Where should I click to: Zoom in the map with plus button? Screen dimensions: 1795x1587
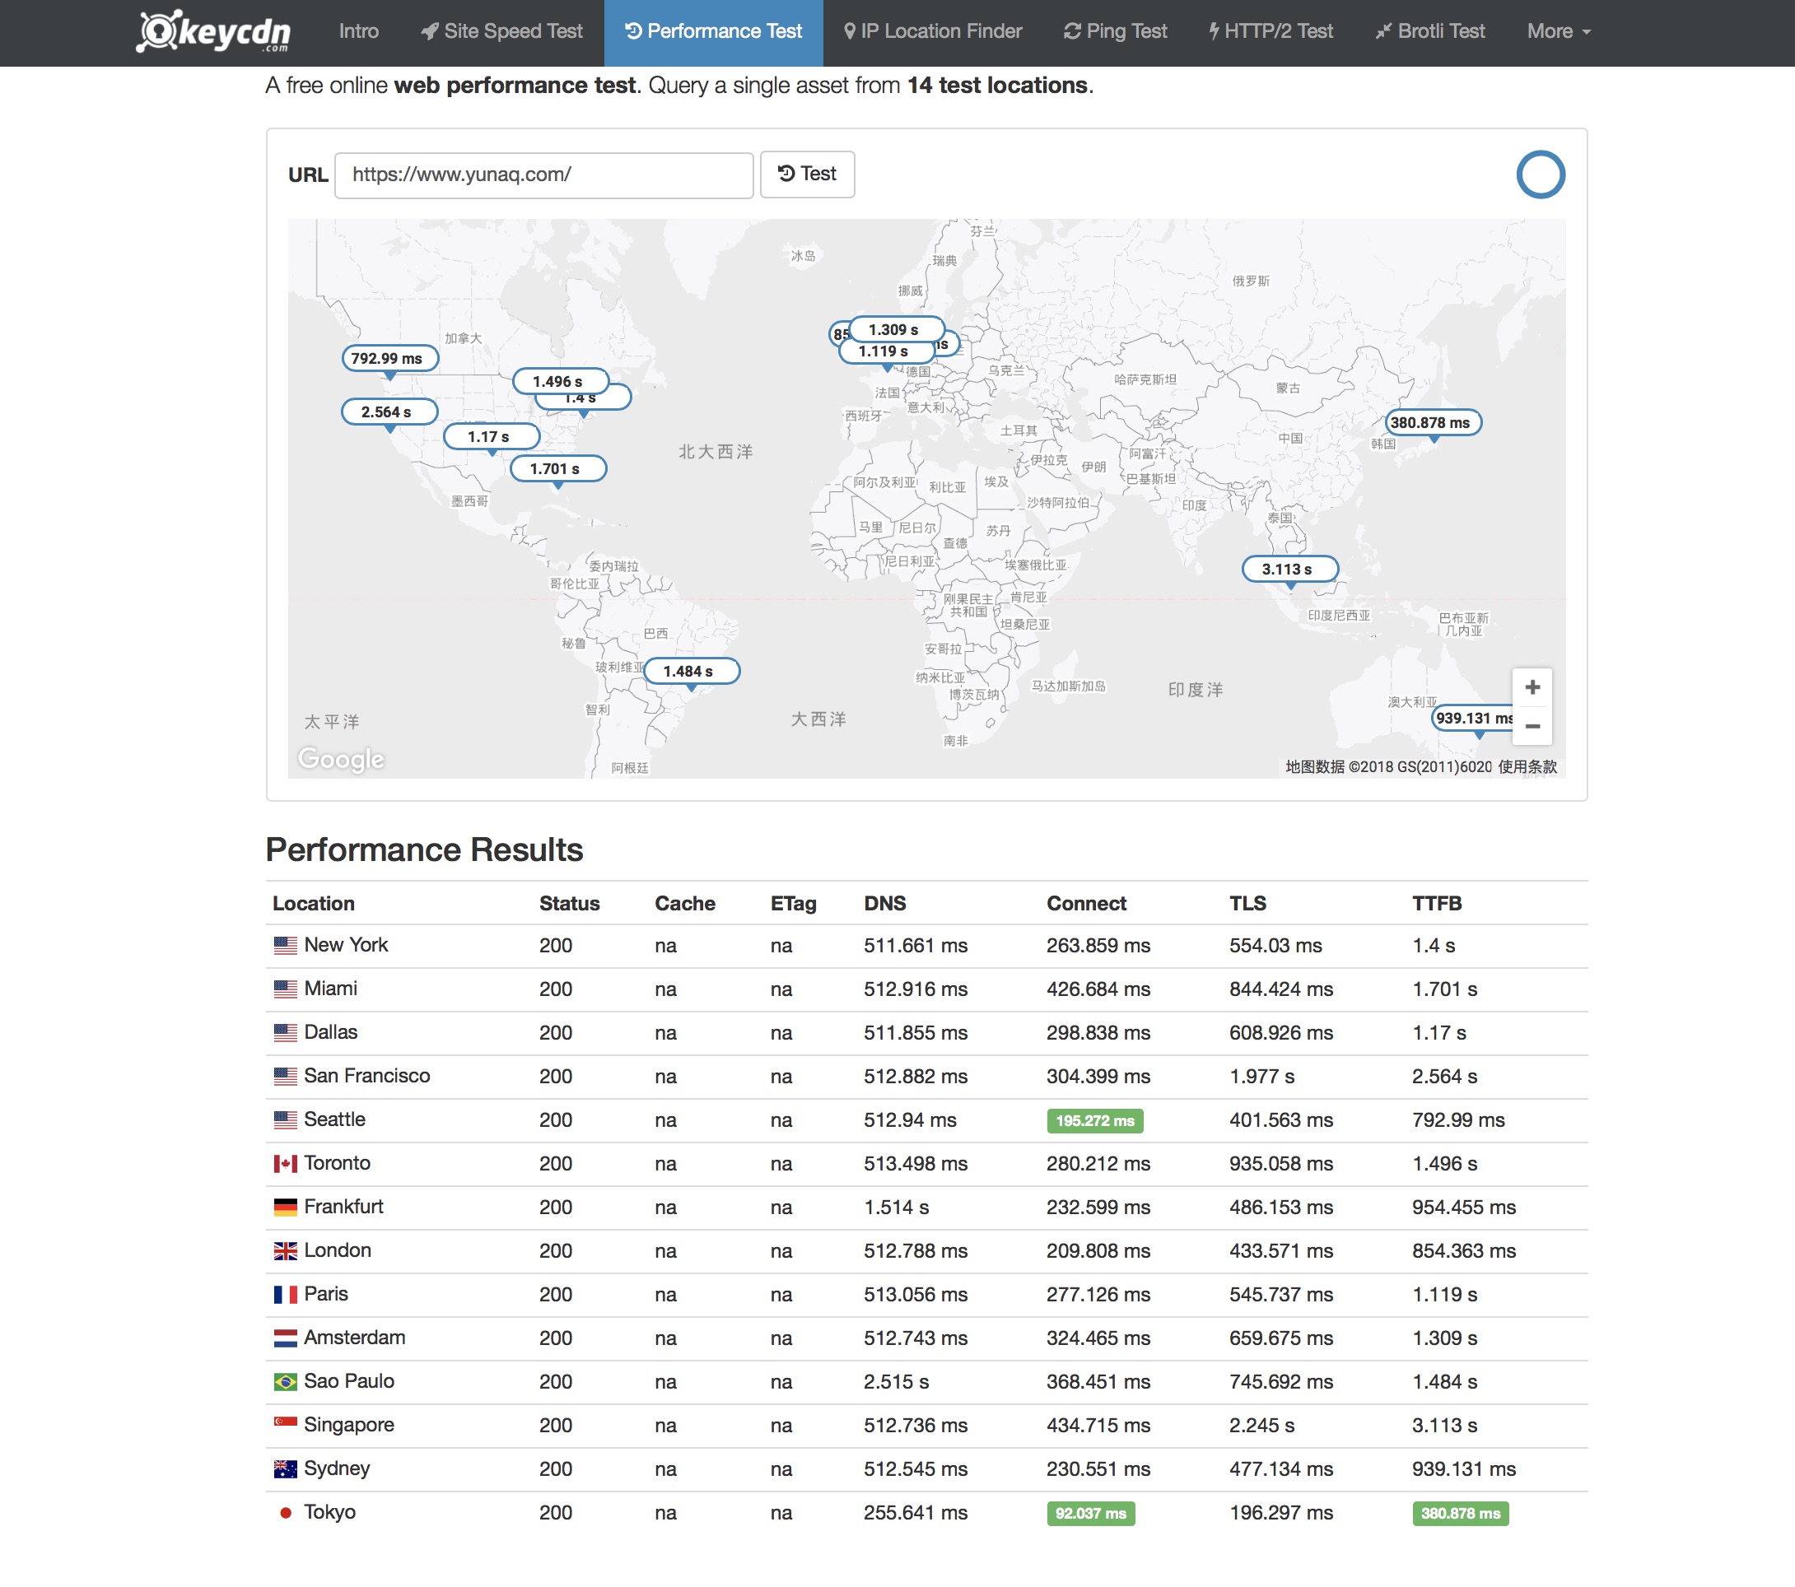click(1532, 687)
